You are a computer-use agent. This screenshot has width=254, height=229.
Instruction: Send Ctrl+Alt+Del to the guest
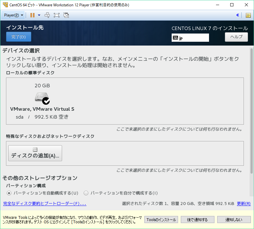47,15
